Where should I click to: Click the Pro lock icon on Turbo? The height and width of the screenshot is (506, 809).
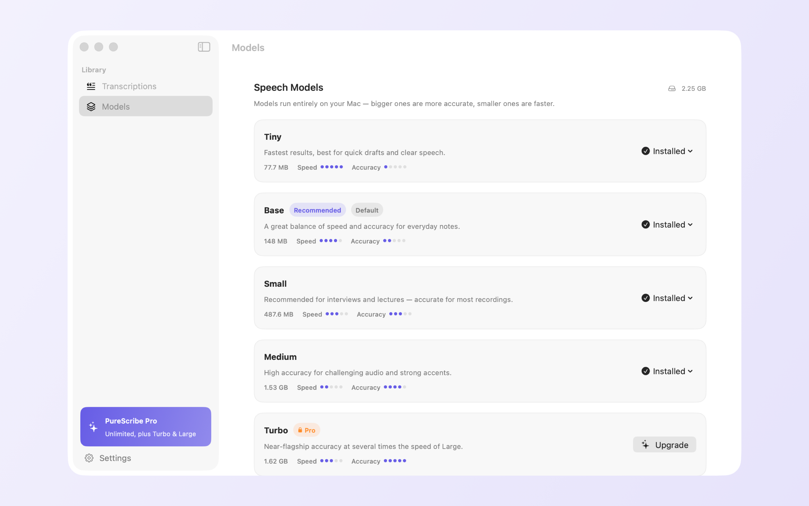300,430
